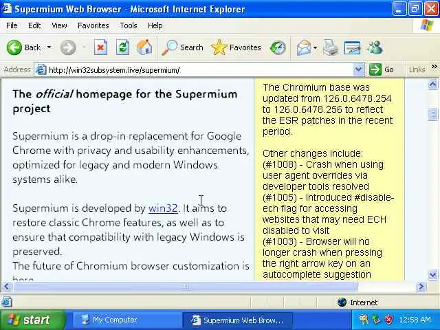Click the horizontal scrollbar left arrow
This screenshot has width=440, height=330.
tap(7, 286)
